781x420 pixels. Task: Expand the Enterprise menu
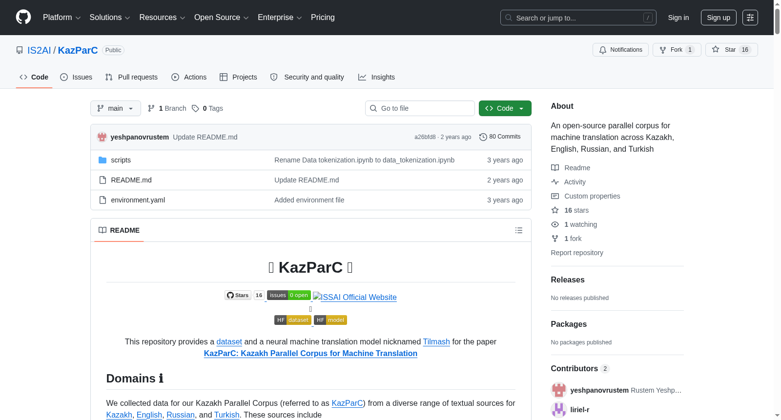coord(280,18)
